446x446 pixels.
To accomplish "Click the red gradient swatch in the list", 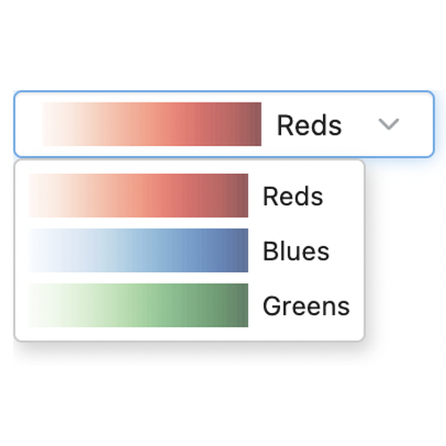I will (x=138, y=195).
